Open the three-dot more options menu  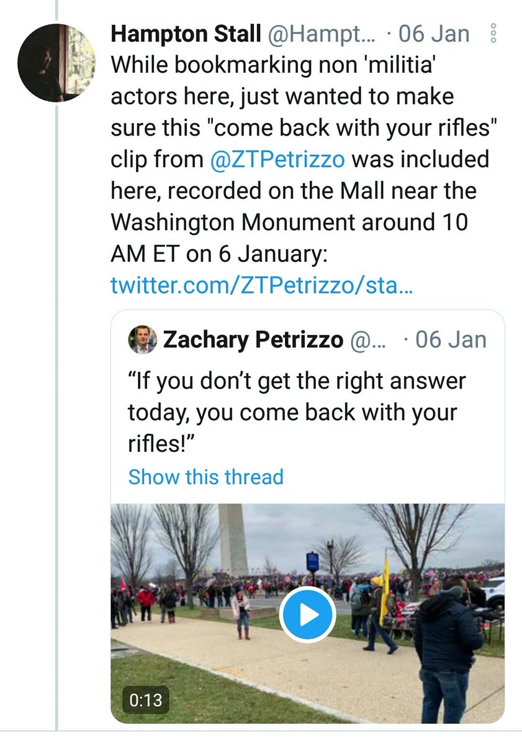[493, 34]
